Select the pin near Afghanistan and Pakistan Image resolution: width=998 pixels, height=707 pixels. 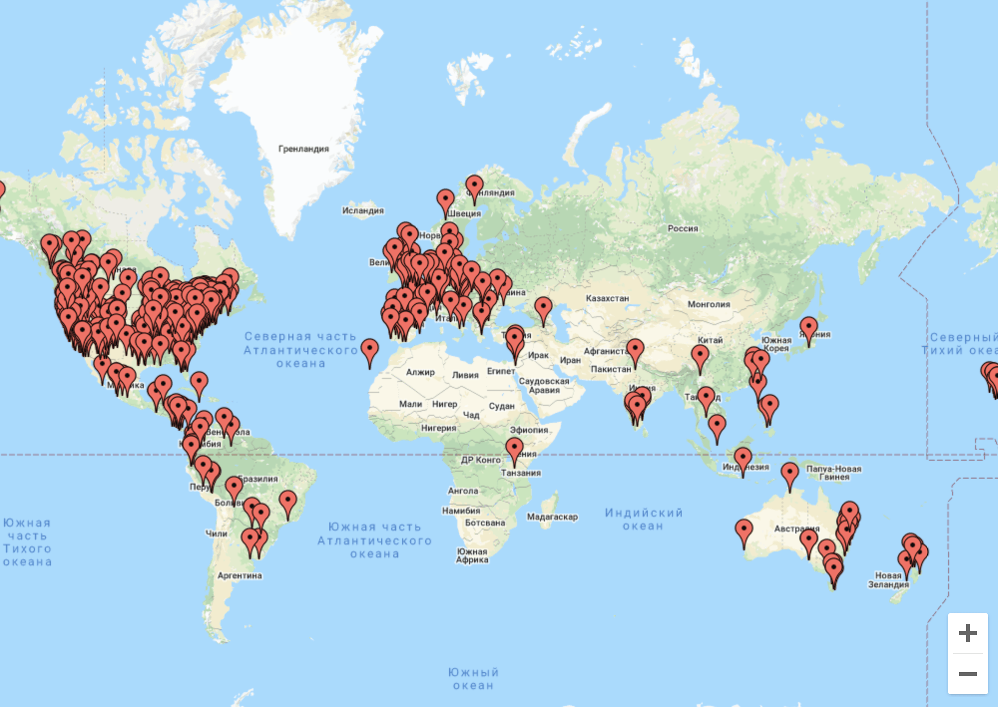point(635,353)
